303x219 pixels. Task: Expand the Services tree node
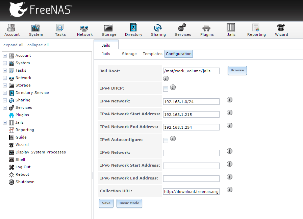[5, 108]
